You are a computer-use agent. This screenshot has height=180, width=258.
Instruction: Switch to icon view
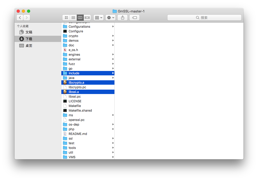[66, 18]
